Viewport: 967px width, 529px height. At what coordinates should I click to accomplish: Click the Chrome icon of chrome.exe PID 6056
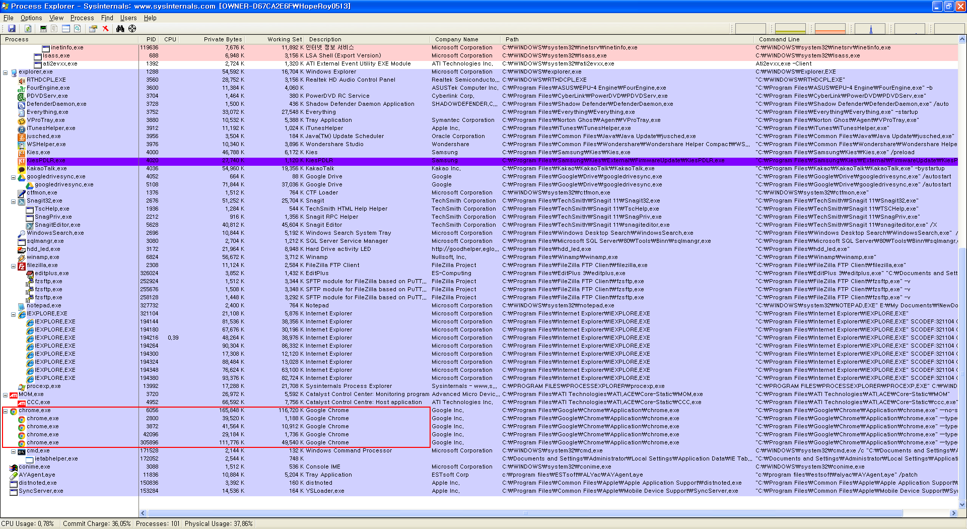[x=14, y=411]
